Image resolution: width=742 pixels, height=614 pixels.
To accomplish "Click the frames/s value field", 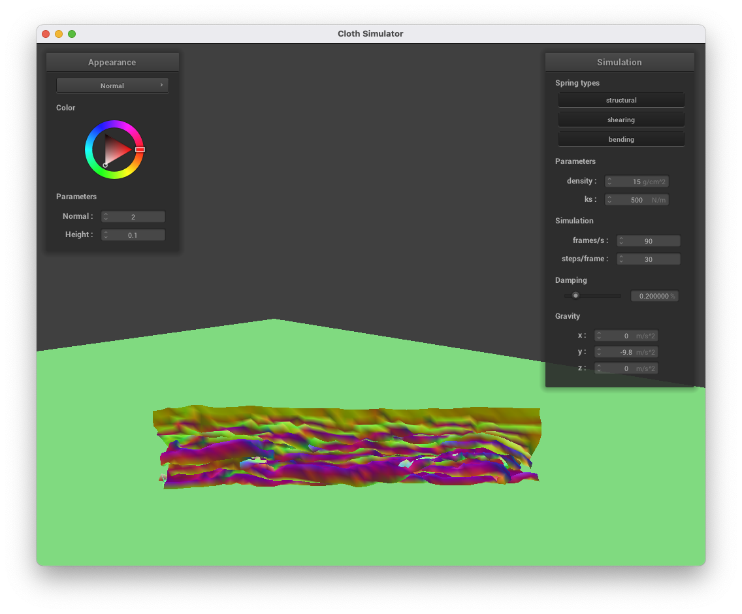I will (649, 241).
